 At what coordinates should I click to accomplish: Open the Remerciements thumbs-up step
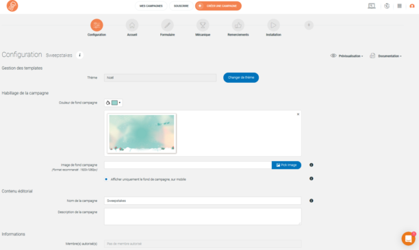(238, 25)
